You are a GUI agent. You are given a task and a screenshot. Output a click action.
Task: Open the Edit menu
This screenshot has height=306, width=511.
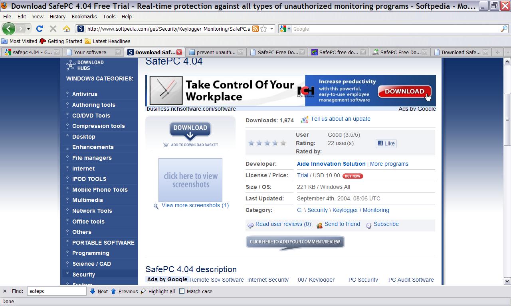coord(22,16)
